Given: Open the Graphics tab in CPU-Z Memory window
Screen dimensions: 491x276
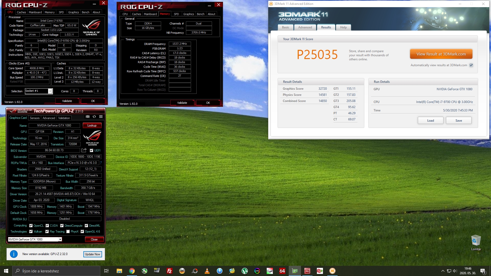Looking at the screenshot, I should (x=188, y=14).
